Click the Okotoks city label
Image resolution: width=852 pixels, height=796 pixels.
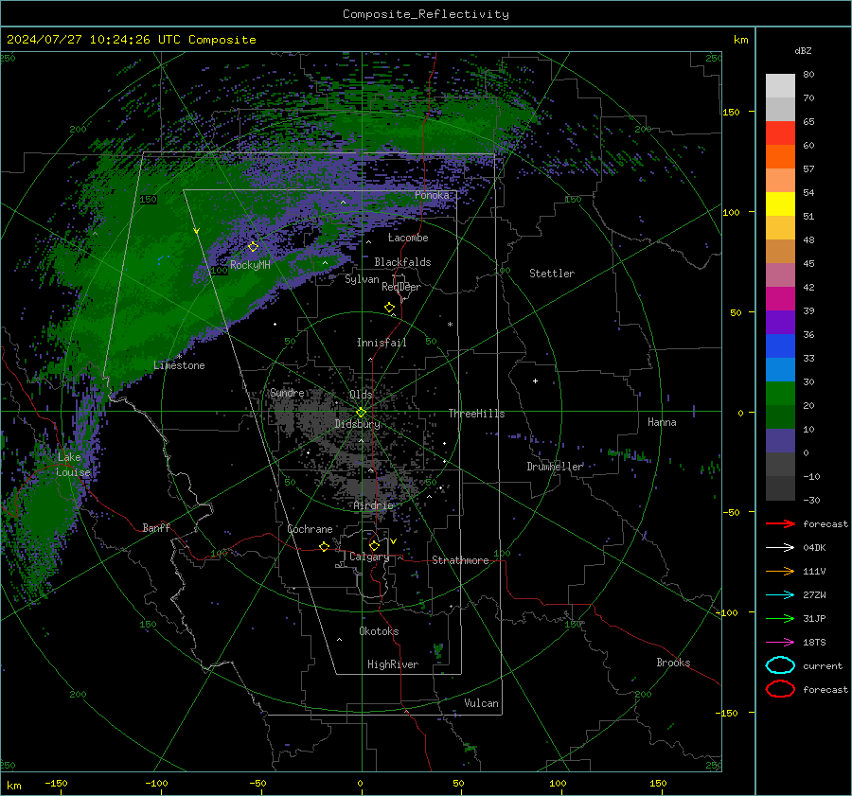pyautogui.click(x=379, y=631)
